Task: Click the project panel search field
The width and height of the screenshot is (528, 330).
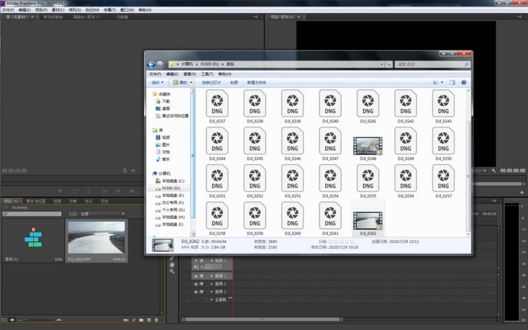Action: click(32, 214)
